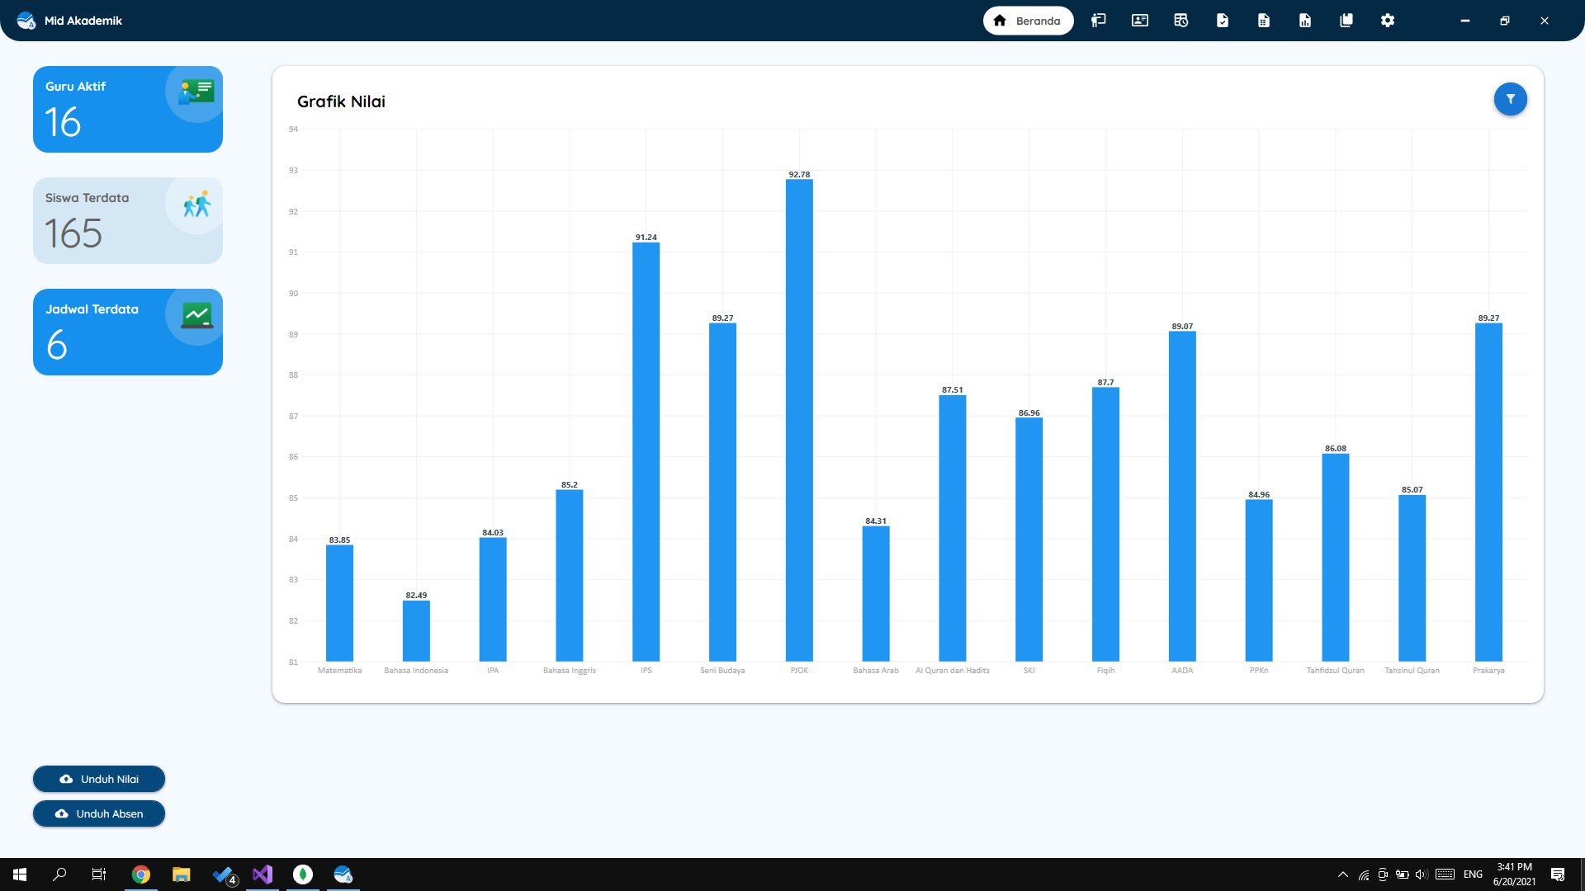Image resolution: width=1585 pixels, height=891 pixels.
Task: Click the IPS bar in chart
Action: click(x=646, y=452)
